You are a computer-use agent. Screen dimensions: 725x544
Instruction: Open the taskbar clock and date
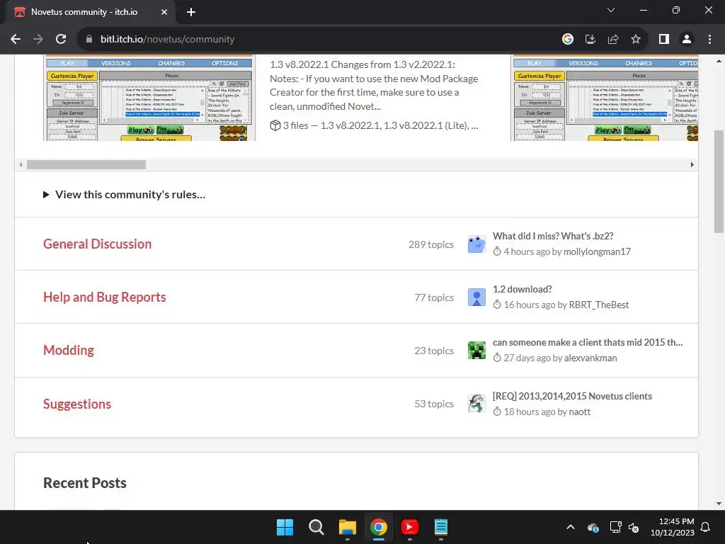pyautogui.click(x=673, y=527)
